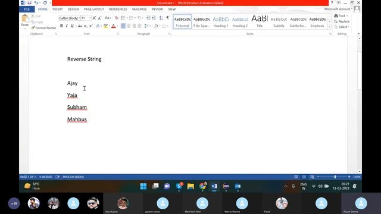Click the Word Help question mark icon
This screenshot has width=381, height=214.
332,2
